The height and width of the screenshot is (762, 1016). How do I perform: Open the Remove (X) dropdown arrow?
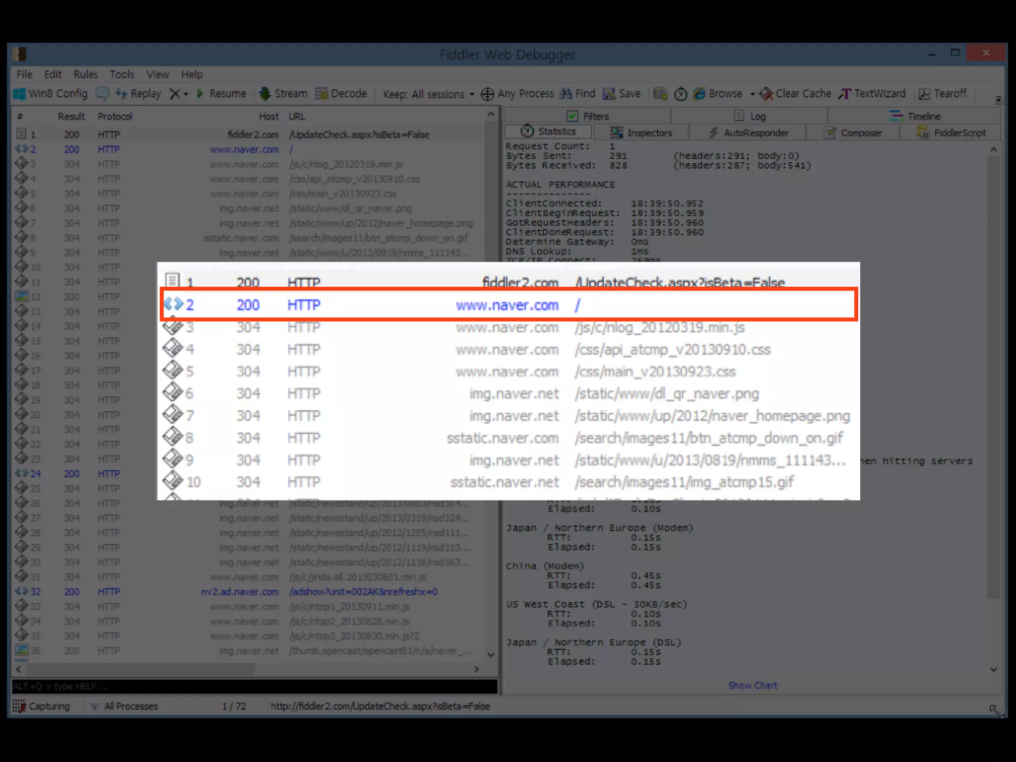(186, 94)
